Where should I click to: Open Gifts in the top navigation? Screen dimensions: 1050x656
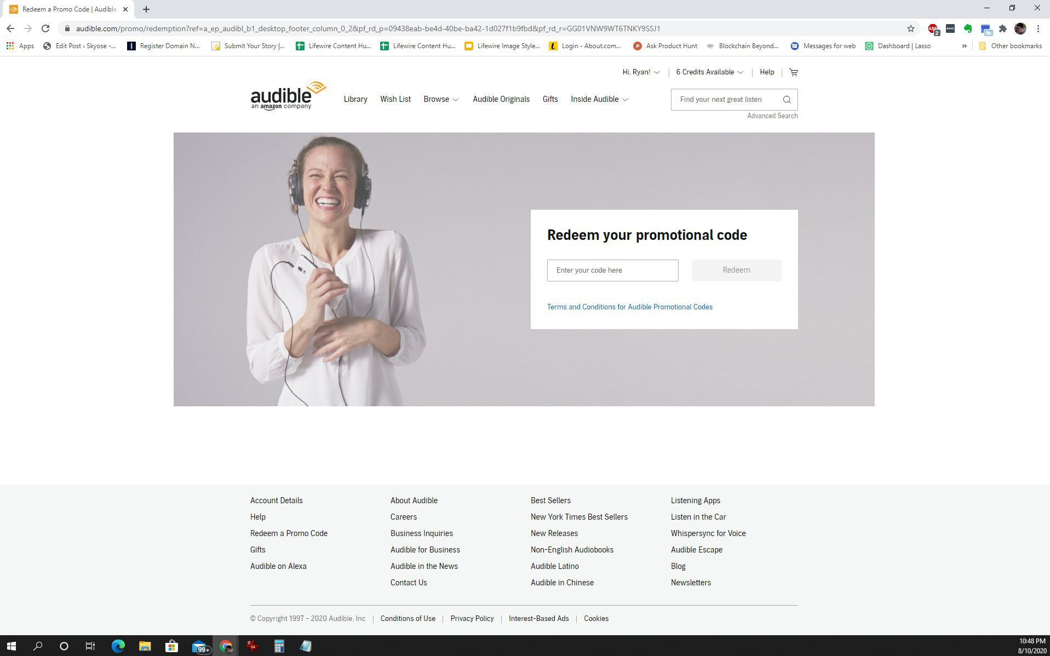pyautogui.click(x=550, y=99)
